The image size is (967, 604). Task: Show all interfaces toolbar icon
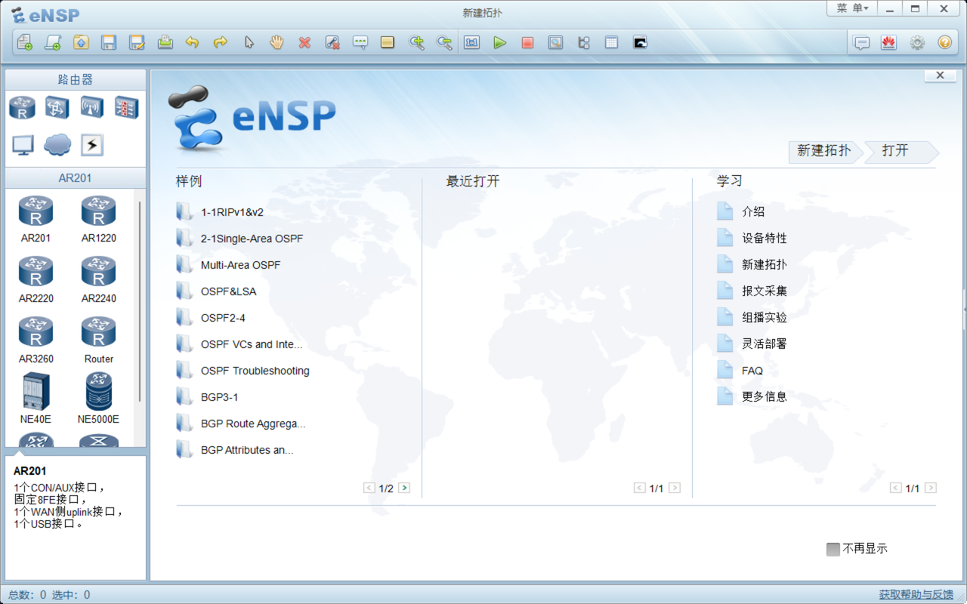[583, 42]
